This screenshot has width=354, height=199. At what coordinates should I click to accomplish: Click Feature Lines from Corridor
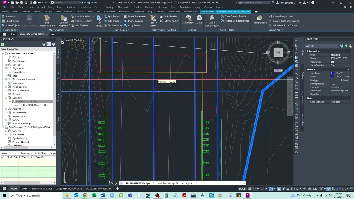(285, 21)
